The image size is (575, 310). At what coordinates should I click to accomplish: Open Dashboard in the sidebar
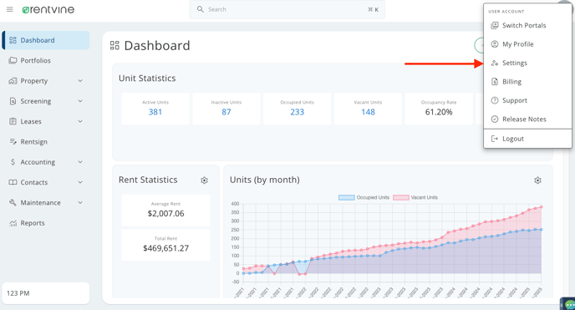coord(46,40)
